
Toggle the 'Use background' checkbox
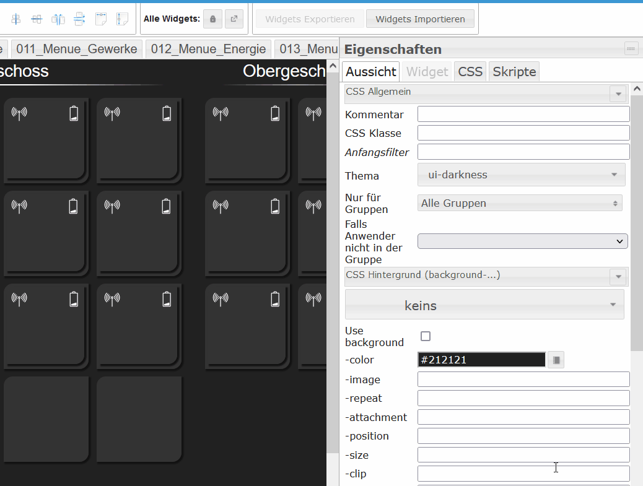click(x=426, y=336)
